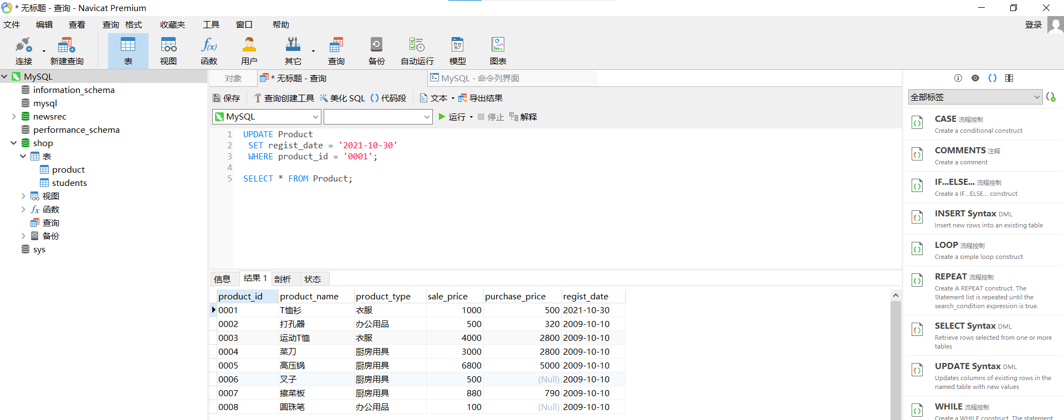Switch to the 对象 tab
The height and width of the screenshot is (420, 1064).
tap(233, 79)
